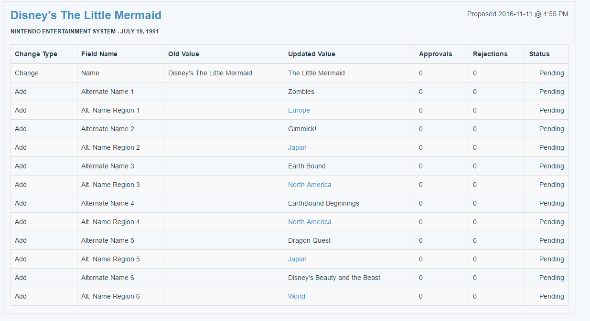This screenshot has height=321, width=590.
Task: Select the Zombies updated value
Action: click(x=349, y=92)
